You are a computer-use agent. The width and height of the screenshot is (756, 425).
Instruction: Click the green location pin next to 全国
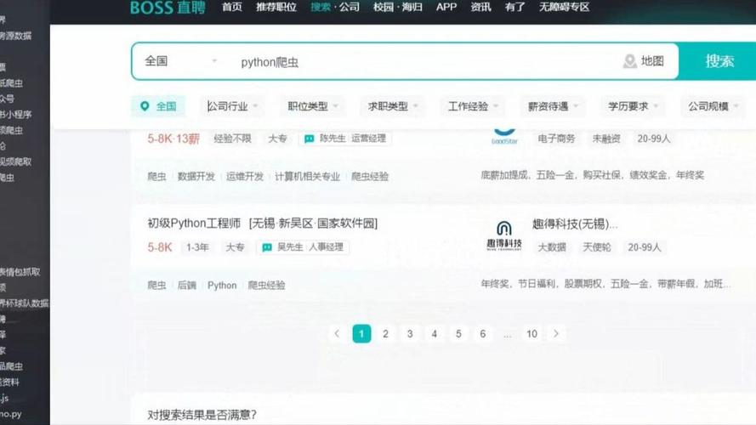point(145,106)
